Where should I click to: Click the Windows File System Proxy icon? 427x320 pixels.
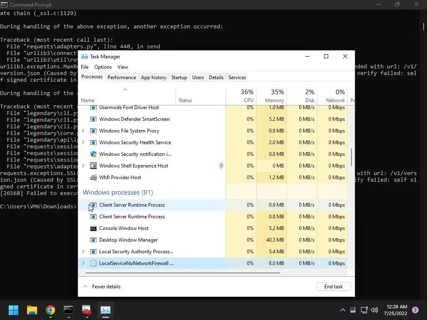93,131
